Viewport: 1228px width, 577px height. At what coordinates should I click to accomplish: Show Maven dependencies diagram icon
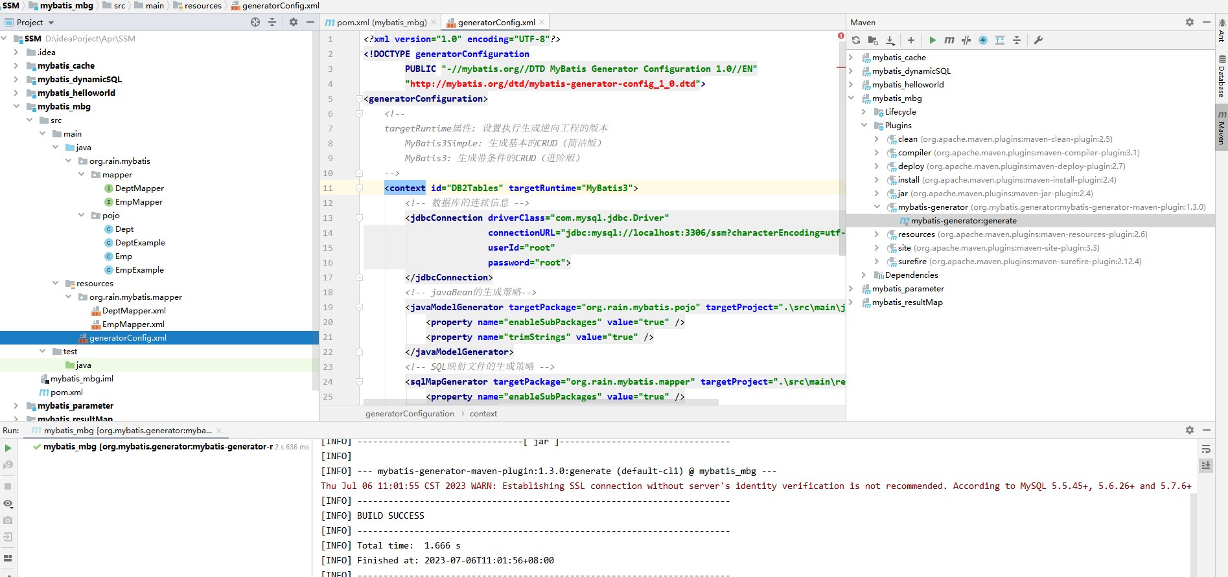1000,40
